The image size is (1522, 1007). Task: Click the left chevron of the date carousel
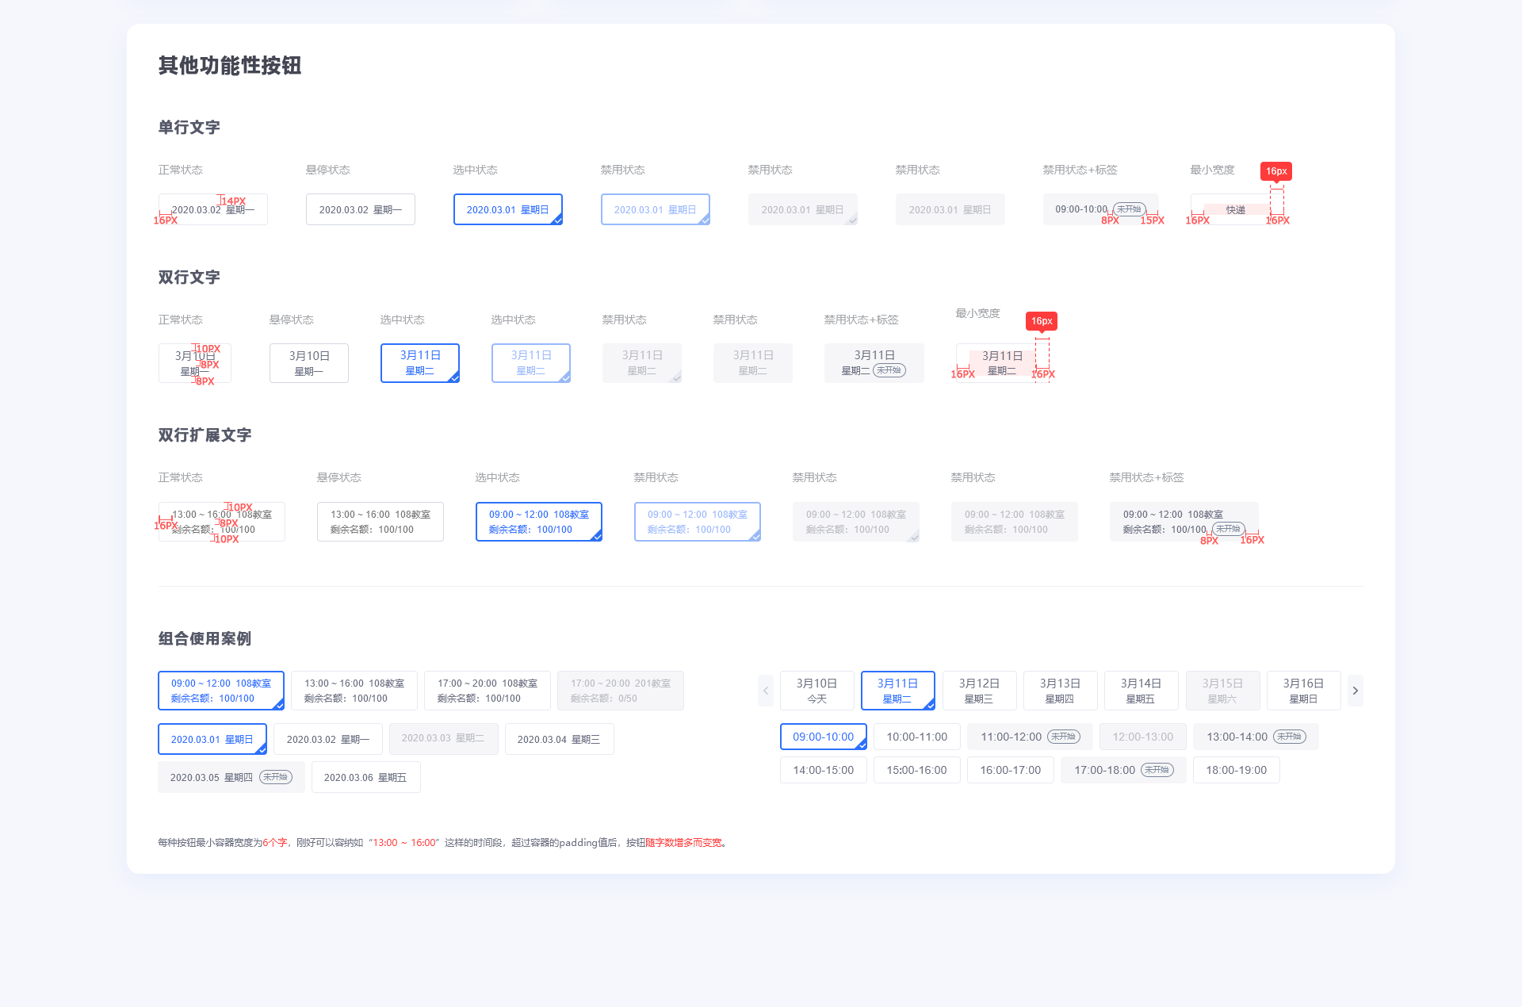[x=766, y=691]
